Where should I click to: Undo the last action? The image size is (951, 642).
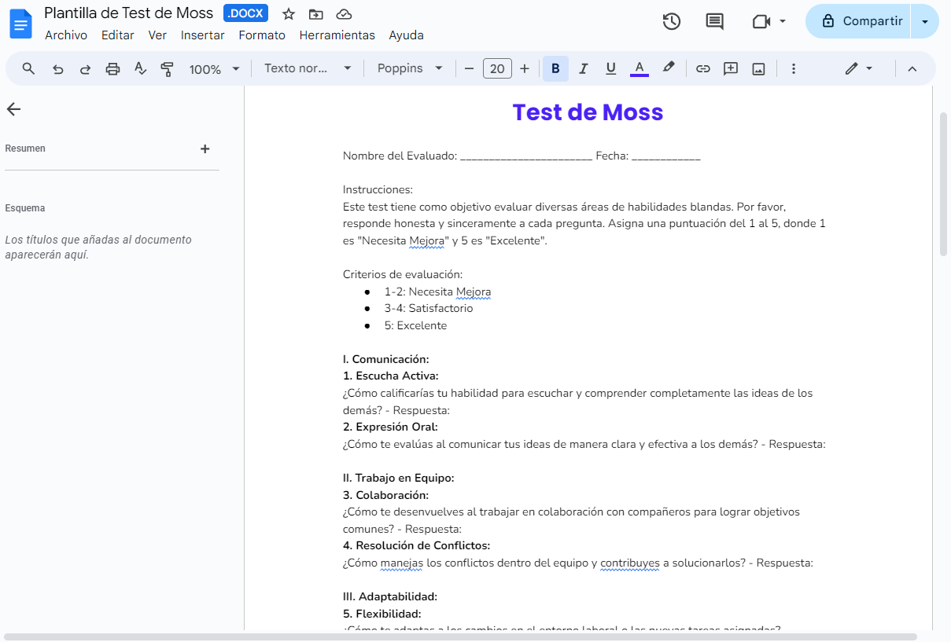click(x=57, y=68)
